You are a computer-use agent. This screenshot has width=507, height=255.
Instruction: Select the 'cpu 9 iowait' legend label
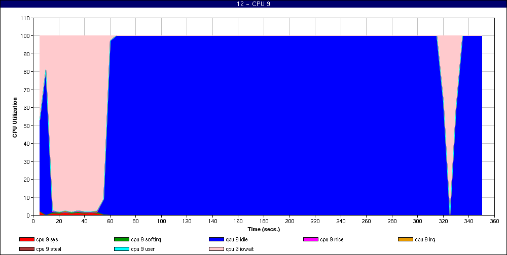coord(240,249)
